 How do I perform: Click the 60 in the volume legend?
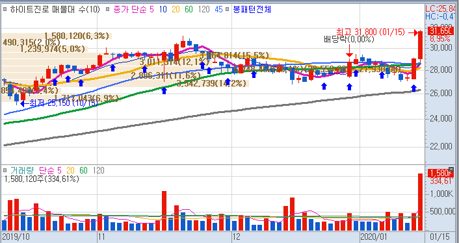83,170
